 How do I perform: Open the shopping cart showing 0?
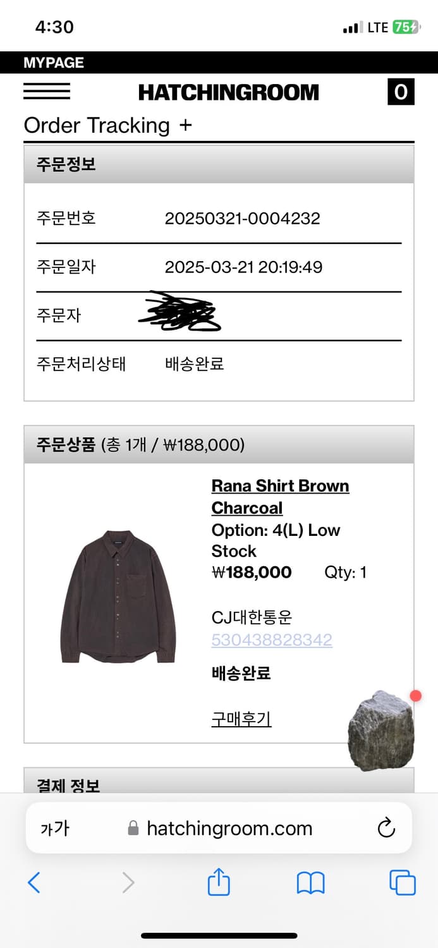(x=401, y=92)
